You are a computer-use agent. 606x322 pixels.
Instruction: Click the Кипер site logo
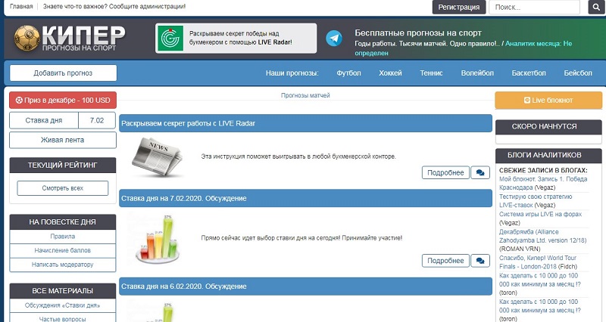tap(70, 39)
